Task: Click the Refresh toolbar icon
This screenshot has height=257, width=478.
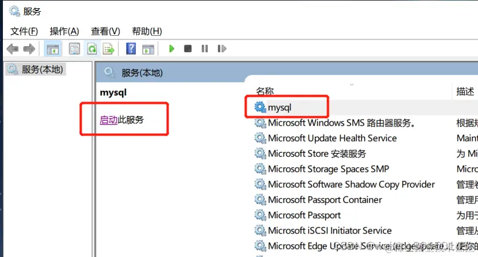Action: pyautogui.click(x=92, y=49)
